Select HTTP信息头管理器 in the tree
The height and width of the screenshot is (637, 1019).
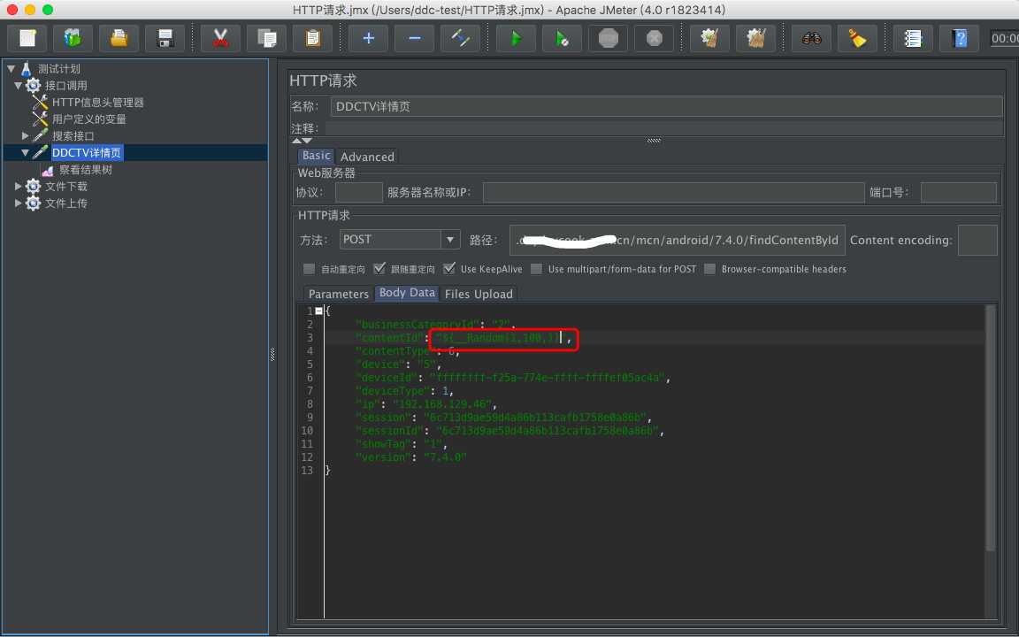(x=97, y=102)
